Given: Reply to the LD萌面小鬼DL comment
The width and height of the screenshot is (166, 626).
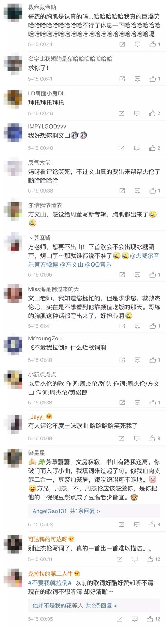Looking at the screenshot, I should (x=137, y=113).
